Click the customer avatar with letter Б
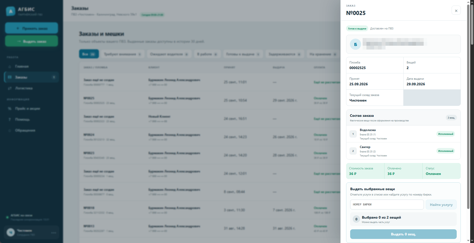Screen dimensions: 474x243 355,44
